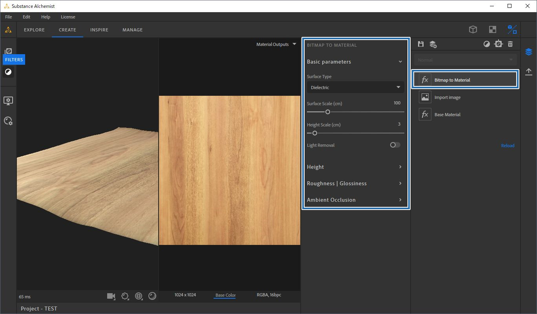
Task: Adjust the Surface Scale (cm) slider handle
Action: click(x=328, y=112)
